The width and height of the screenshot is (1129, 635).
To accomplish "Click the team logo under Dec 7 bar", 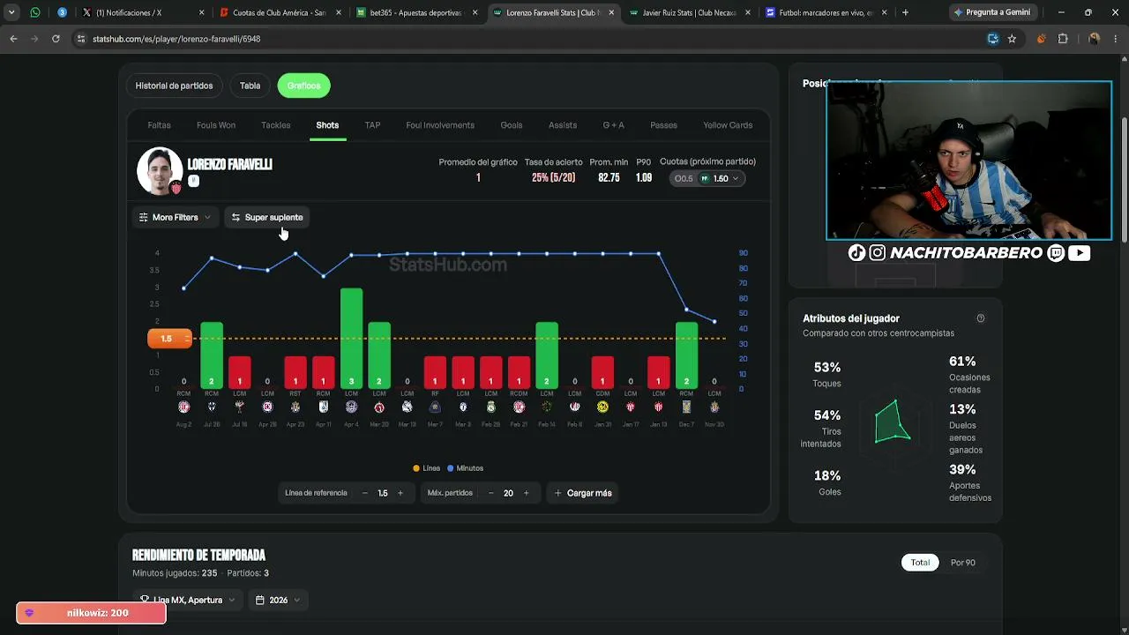I will click(686, 407).
